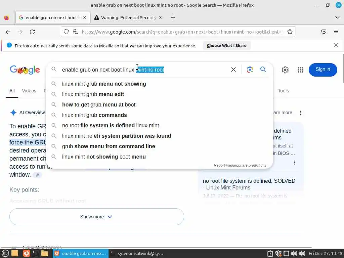
Task: Open Google quick settings gear
Action: point(285,70)
